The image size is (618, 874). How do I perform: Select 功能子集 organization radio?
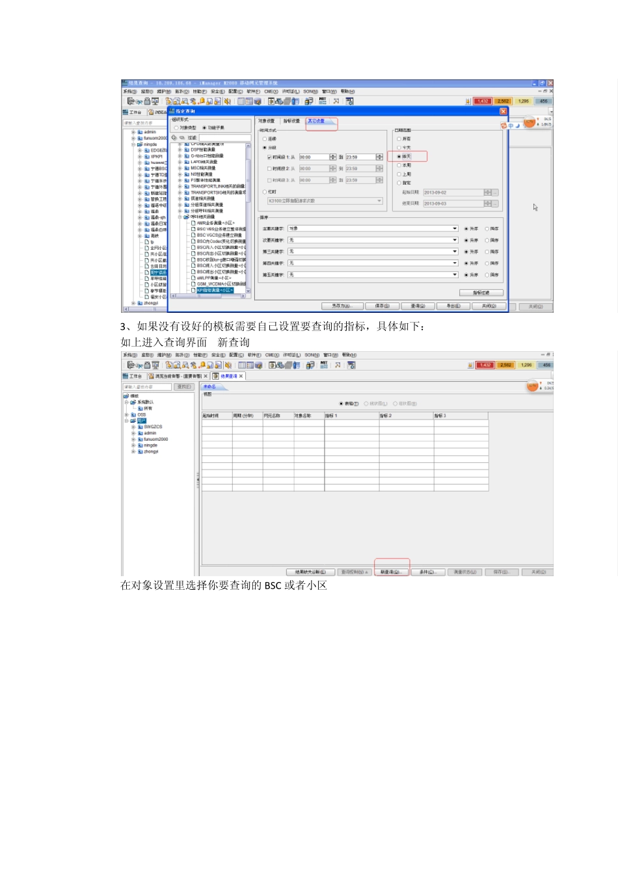204,128
